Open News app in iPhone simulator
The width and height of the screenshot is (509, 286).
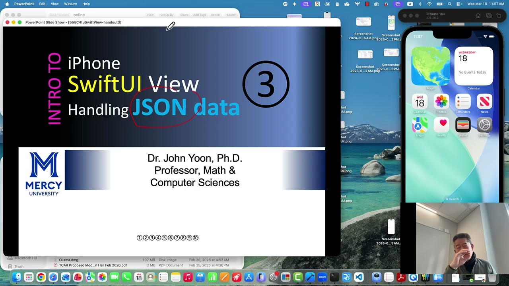484,102
